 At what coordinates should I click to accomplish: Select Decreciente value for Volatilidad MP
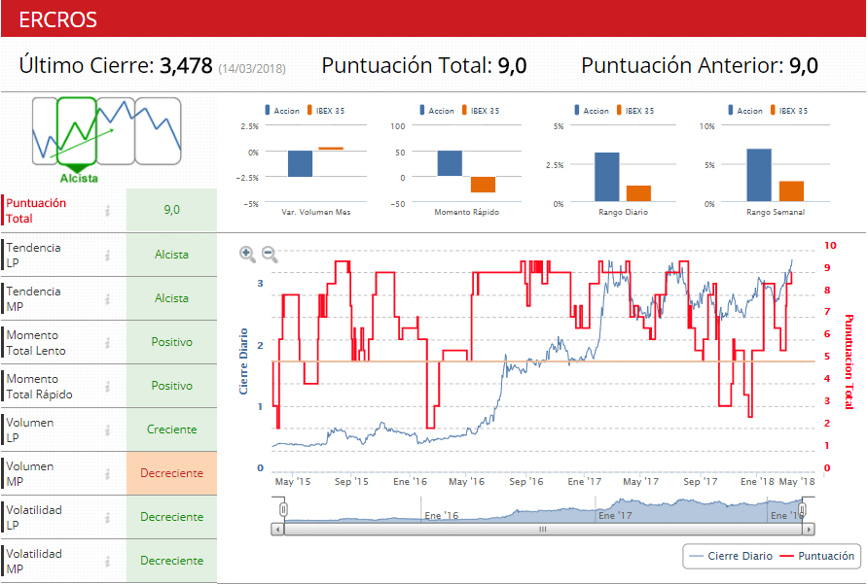click(171, 561)
